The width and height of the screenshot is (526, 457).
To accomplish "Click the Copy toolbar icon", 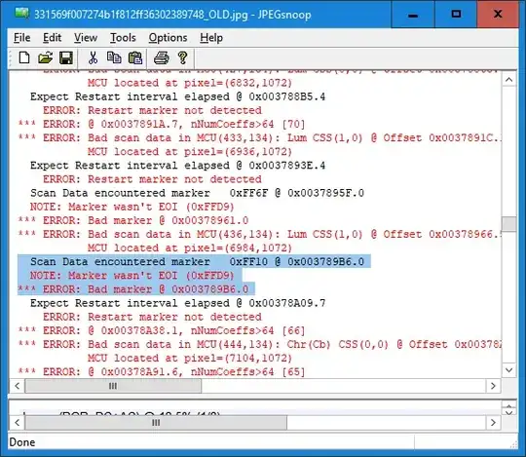I will pos(114,58).
